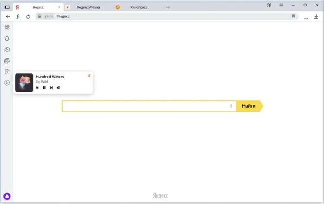The image size is (324, 204).
Task: Click the Найти search button
Action: tap(249, 106)
